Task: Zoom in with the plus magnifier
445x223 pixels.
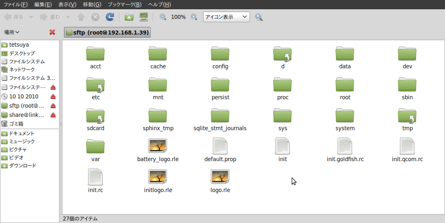Action: [x=194, y=17]
